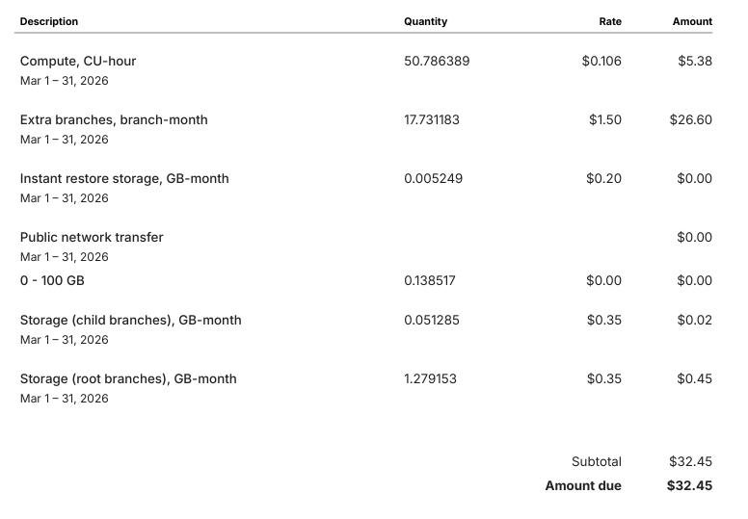The image size is (748, 519).
Task: Click the 0.138517 network transfer quantity
Action: (430, 280)
